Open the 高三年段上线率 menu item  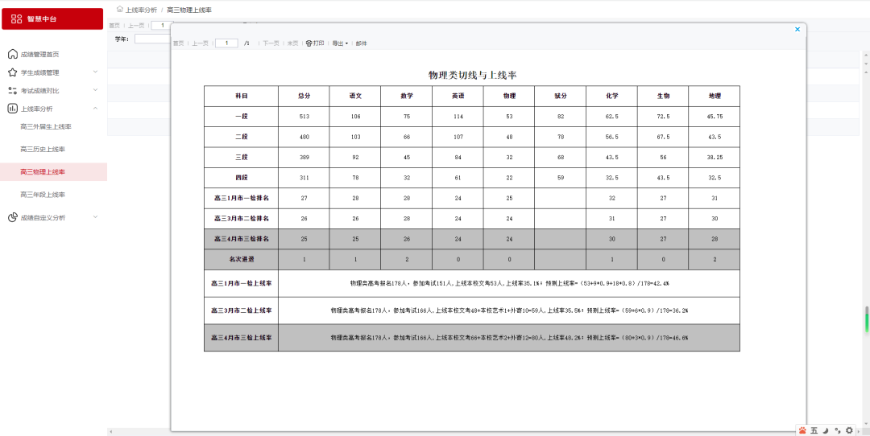point(43,195)
